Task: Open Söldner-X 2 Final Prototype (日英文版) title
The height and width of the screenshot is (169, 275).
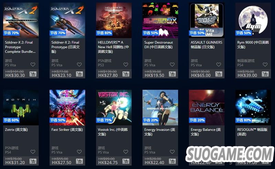Action: (65, 47)
